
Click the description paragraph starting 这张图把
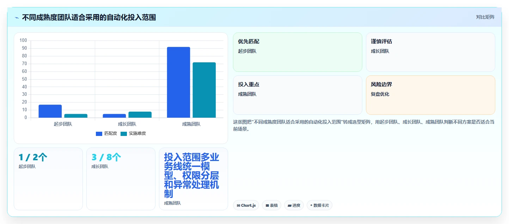pyautogui.click(x=363, y=125)
